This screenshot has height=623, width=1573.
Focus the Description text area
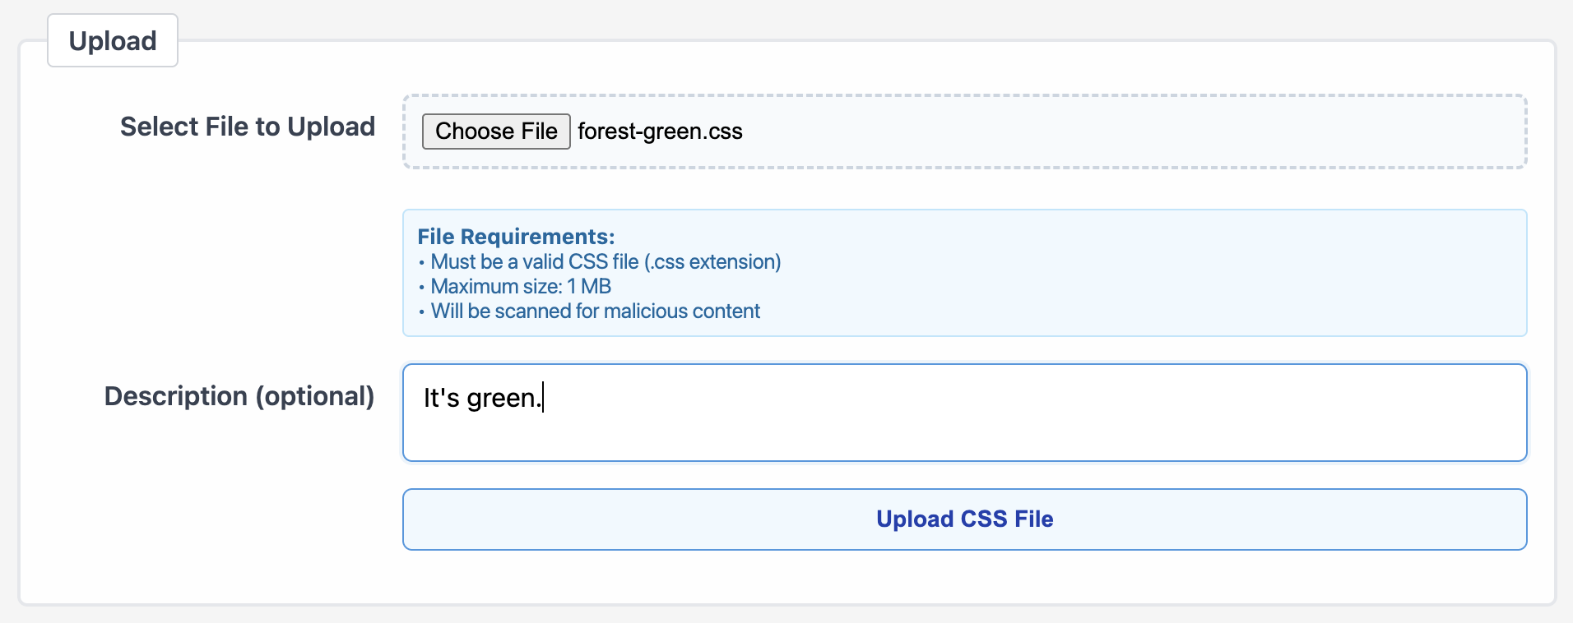tap(964, 413)
